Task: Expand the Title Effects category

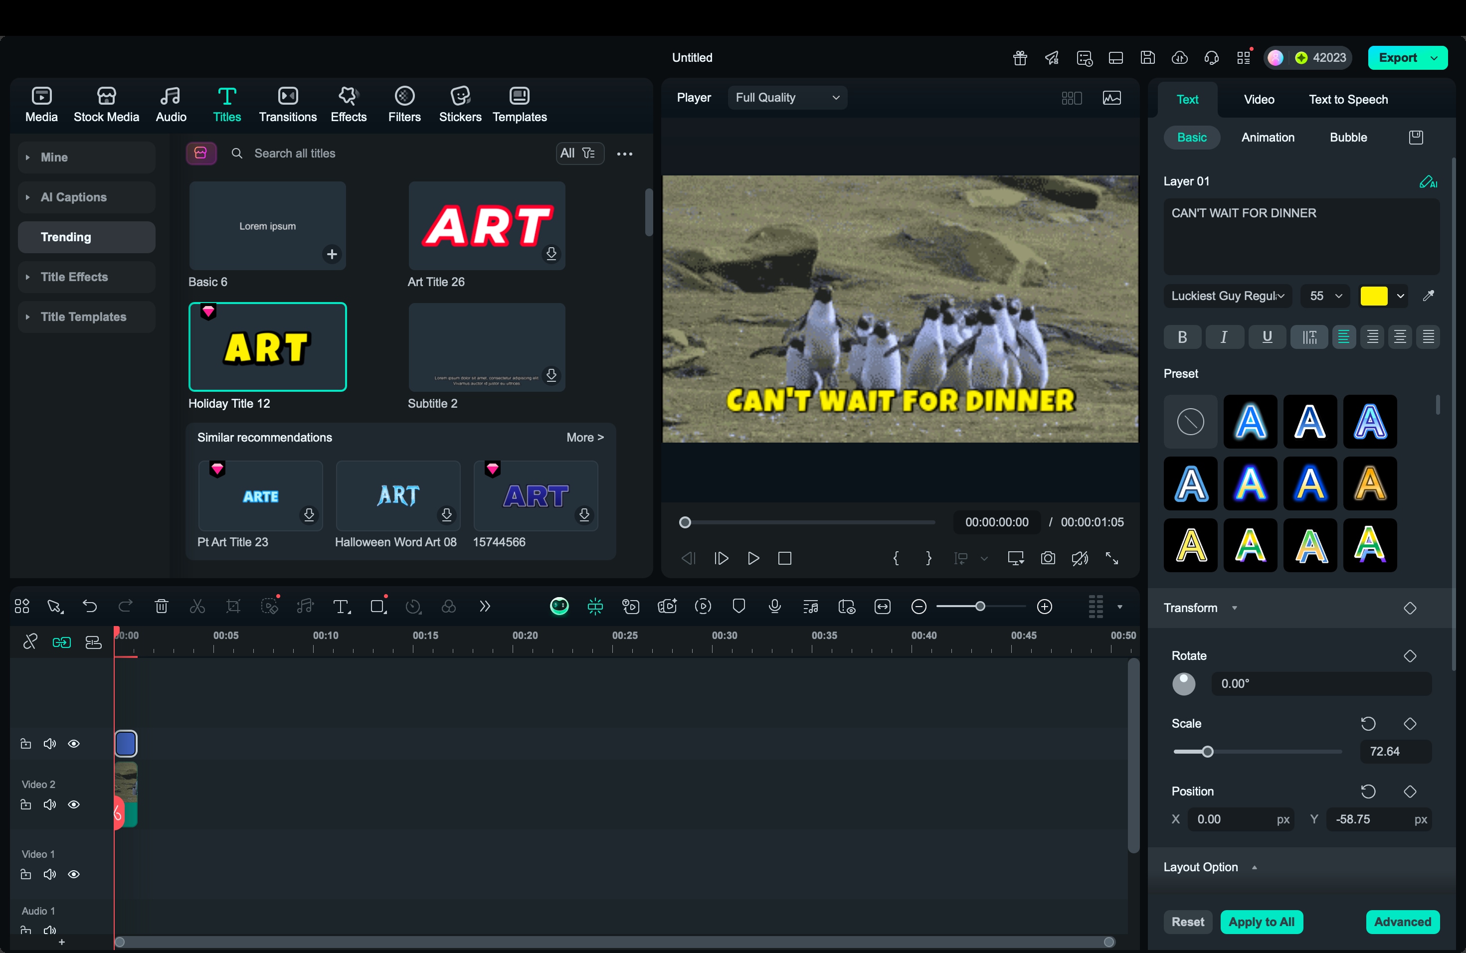Action: 86,277
